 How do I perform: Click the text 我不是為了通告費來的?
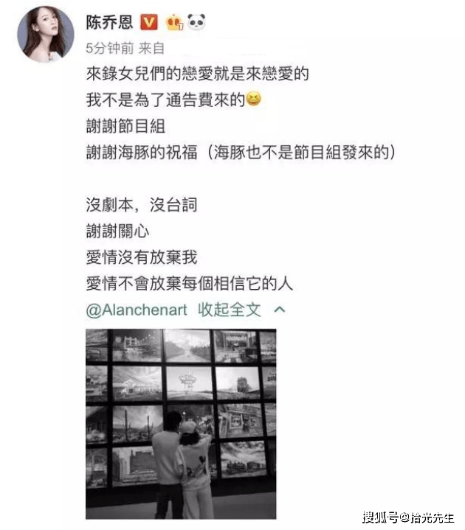pos(165,100)
